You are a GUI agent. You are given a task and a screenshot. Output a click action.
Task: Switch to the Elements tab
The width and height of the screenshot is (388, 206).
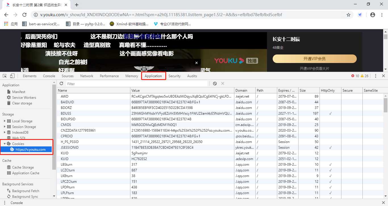(x=30, y=76)
